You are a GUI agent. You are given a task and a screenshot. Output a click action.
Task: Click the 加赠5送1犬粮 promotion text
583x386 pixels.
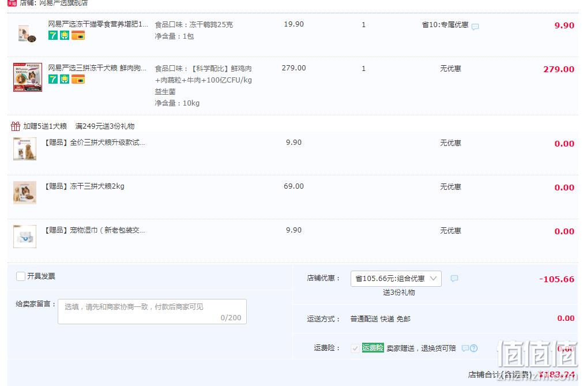[x=45, y=126]
